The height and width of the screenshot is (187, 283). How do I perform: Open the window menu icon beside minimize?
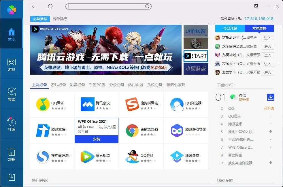(x=256, y=6)
